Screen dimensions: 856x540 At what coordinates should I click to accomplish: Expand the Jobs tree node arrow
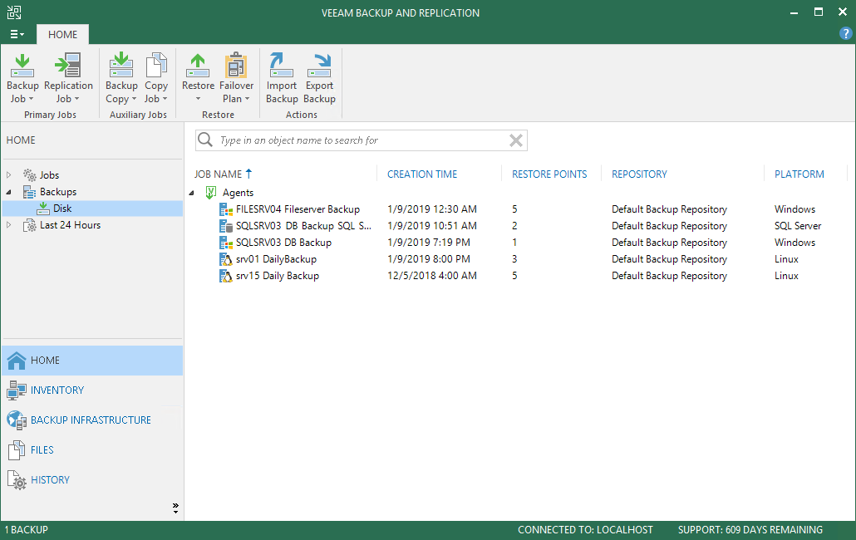point(9,175)
